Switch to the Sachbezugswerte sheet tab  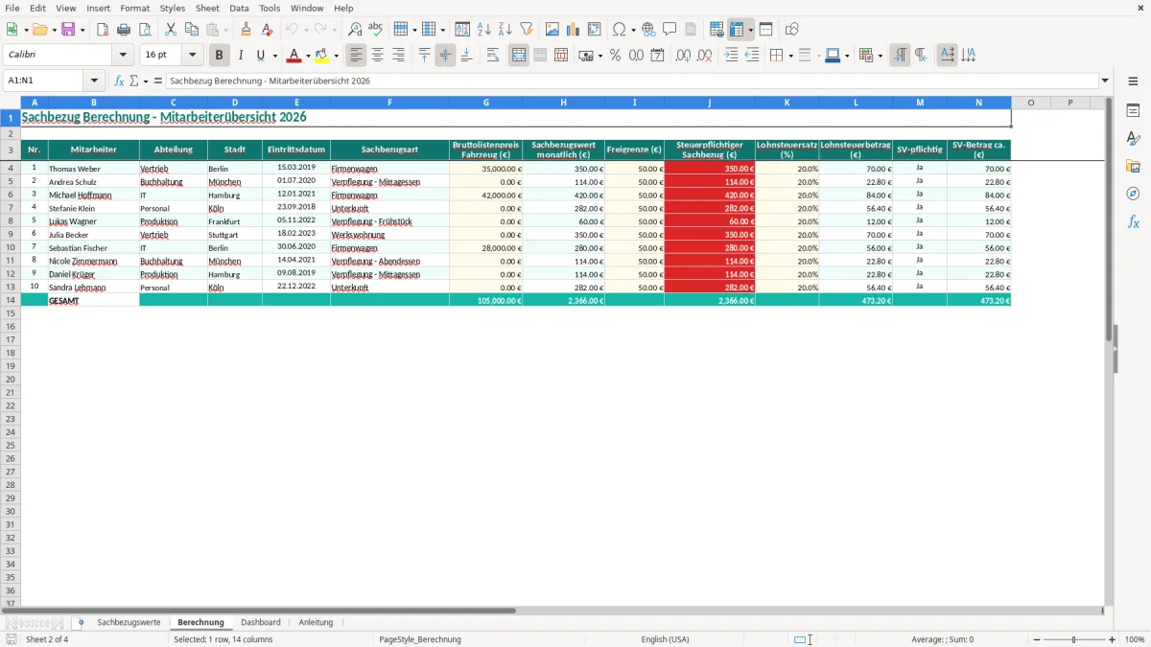(x=129, y=622)
